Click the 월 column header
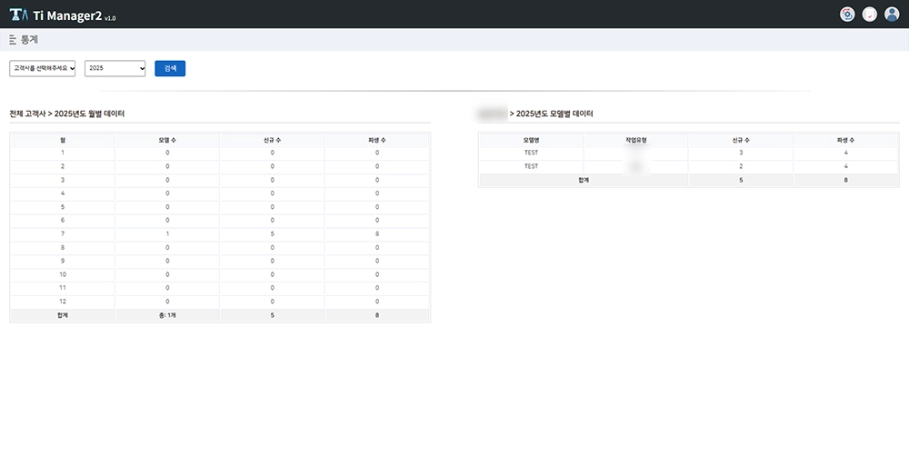The image size is (909, 475). pos(63,140)
